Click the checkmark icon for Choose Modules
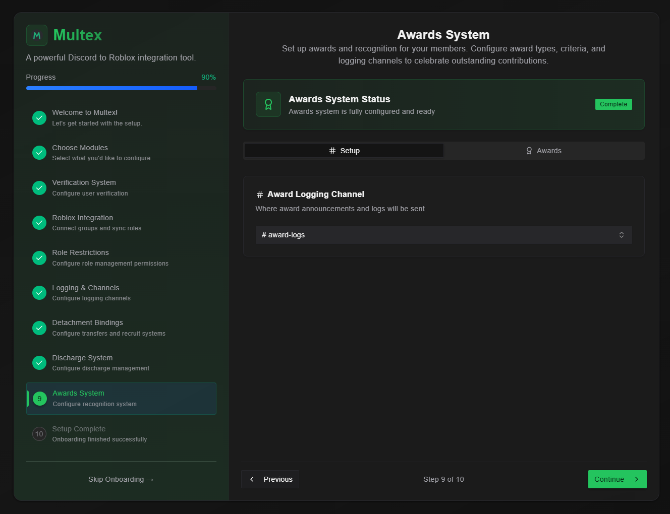 (x=39, y=153)
